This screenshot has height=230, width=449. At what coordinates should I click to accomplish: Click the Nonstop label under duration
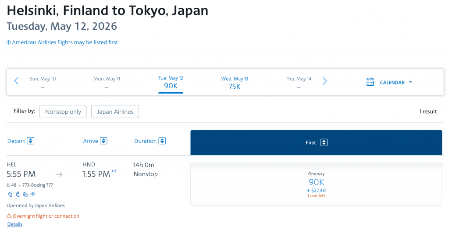146,174
